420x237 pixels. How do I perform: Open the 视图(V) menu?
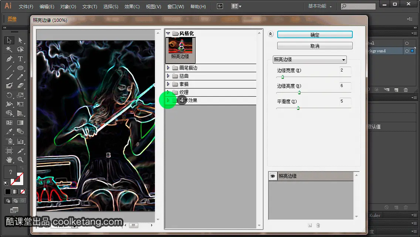pyautogui.click(x=153, y=6)
